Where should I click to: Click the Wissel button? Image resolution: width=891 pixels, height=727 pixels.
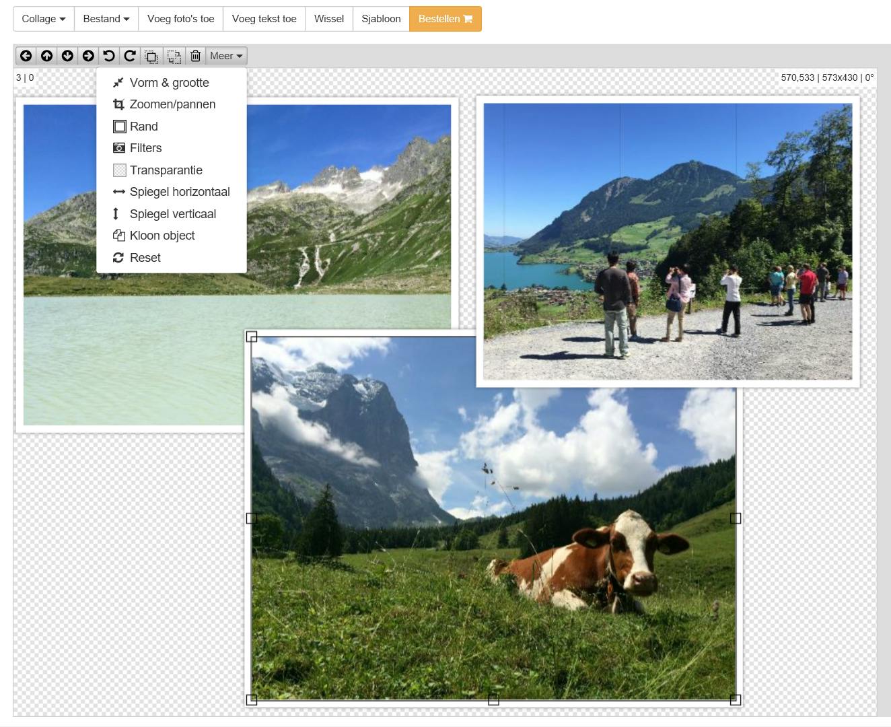tap(329, 19)
